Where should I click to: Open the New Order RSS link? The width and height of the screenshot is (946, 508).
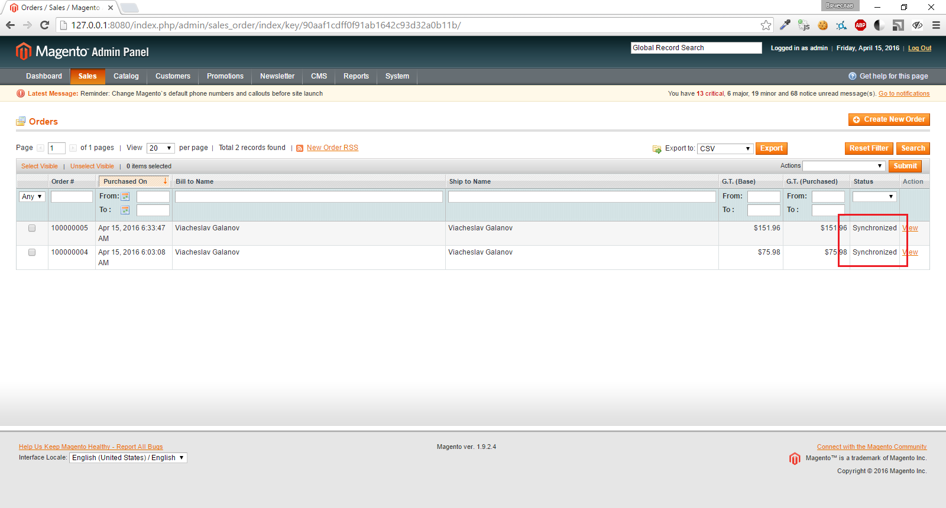332,148
